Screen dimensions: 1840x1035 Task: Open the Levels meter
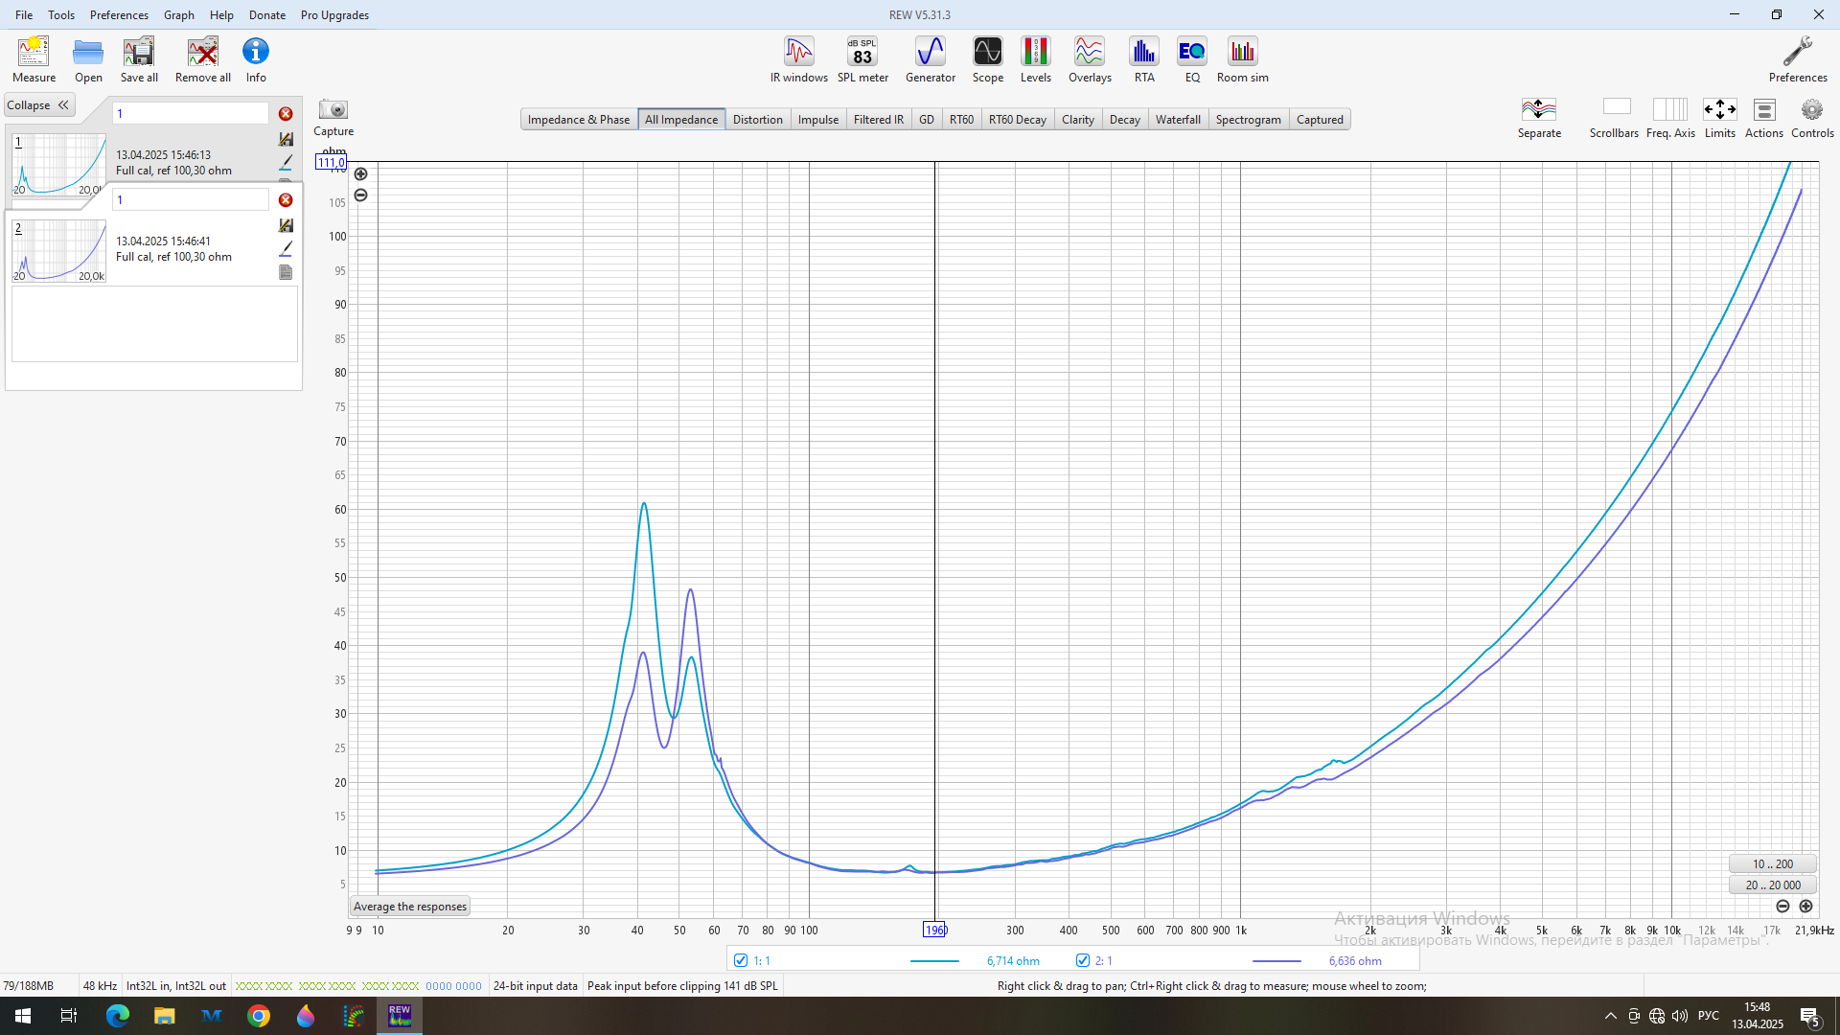coord(1036,59)
